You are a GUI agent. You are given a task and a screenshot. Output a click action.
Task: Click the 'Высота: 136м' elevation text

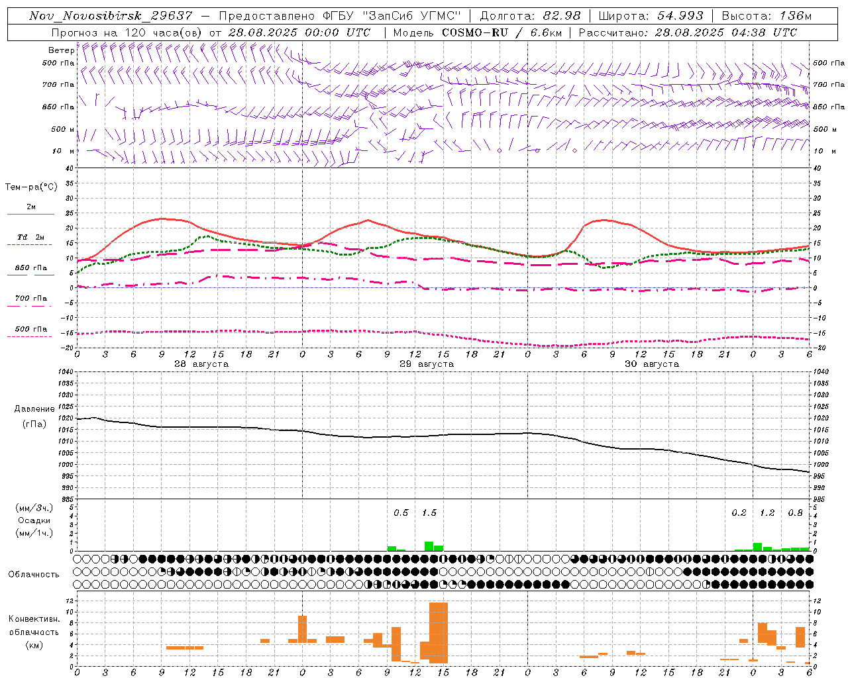[767, 16]
